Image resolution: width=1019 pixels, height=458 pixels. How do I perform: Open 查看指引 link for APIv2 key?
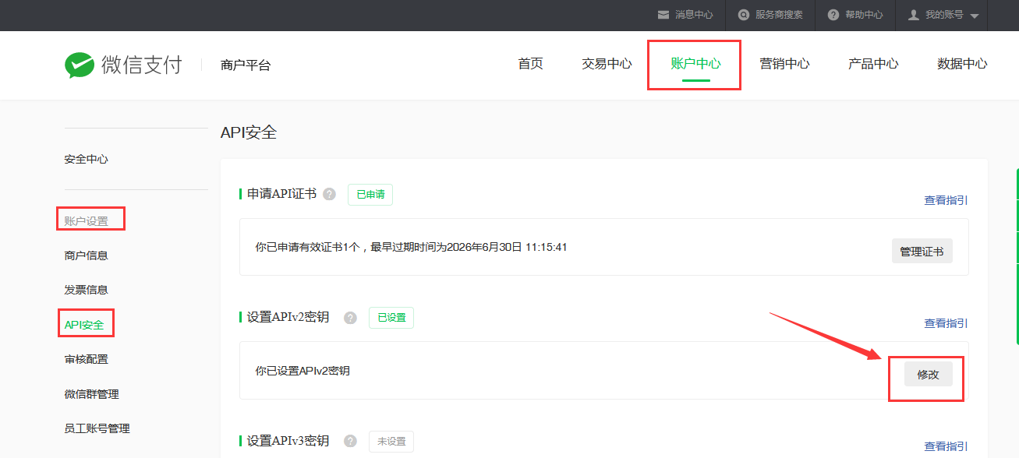point(946,323)
